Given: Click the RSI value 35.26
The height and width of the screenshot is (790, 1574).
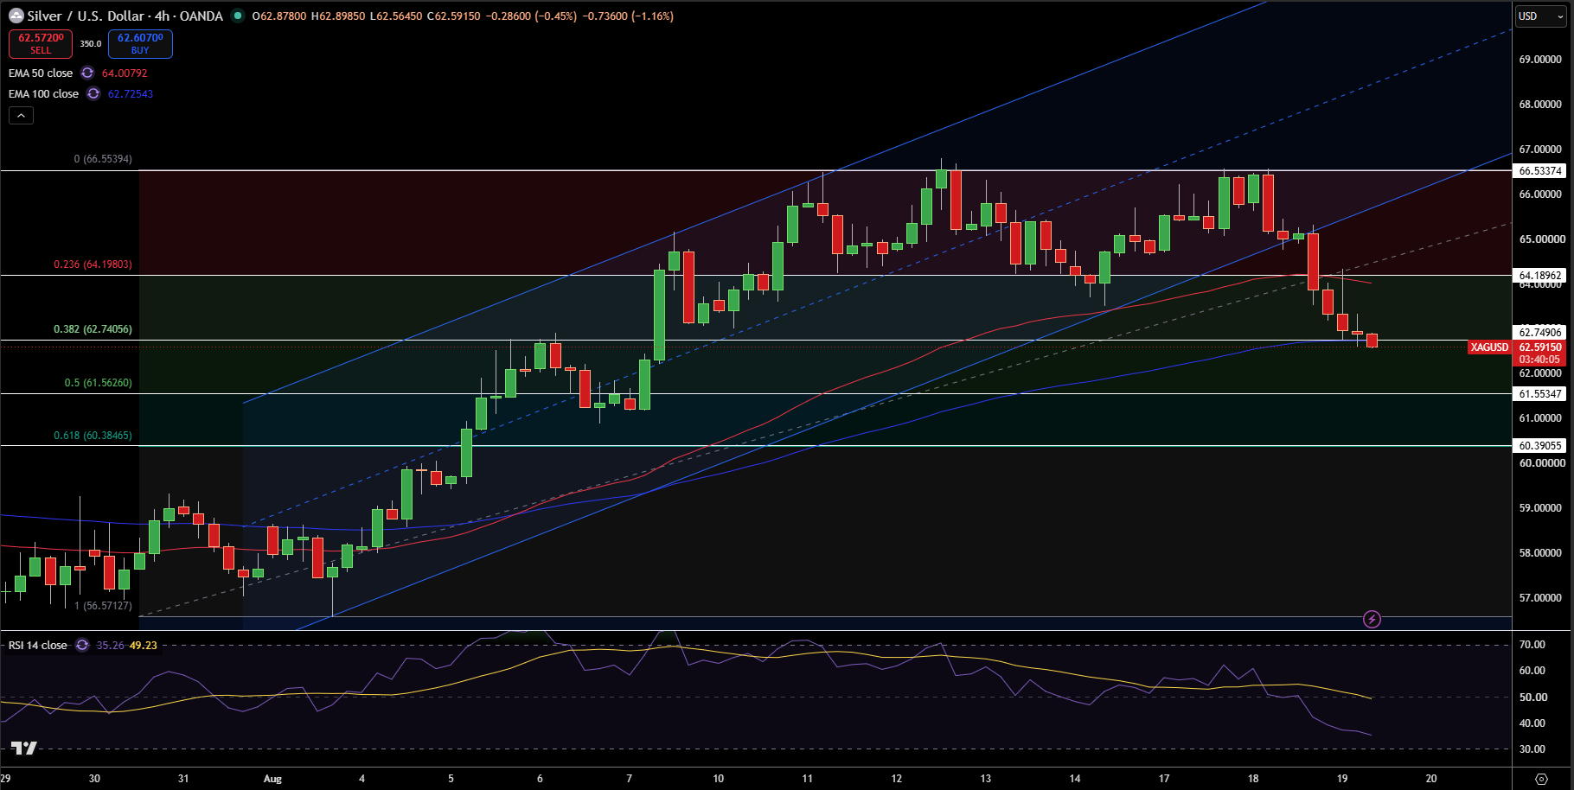Looking at the screenshot, I should click(110, 646).
